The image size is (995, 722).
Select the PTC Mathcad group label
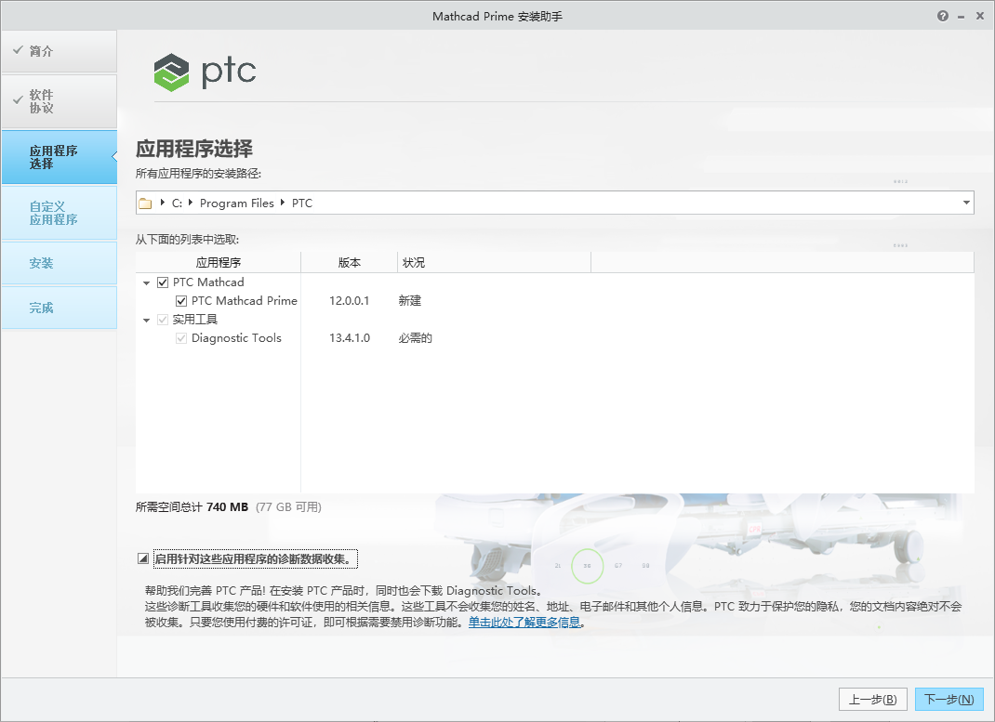click(x=208, y=282)
